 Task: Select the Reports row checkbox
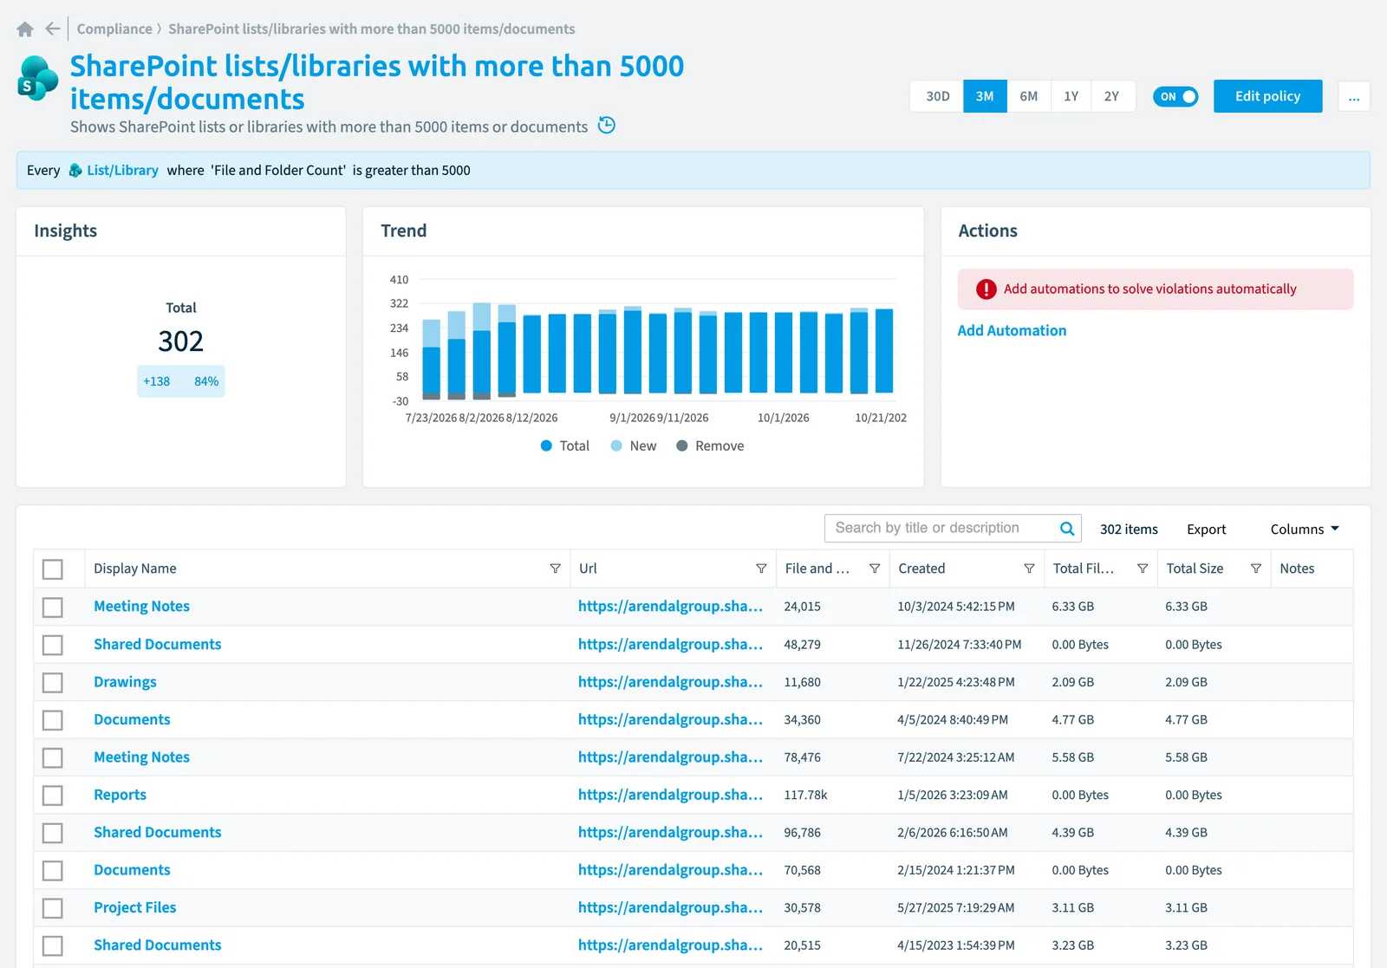53,796
